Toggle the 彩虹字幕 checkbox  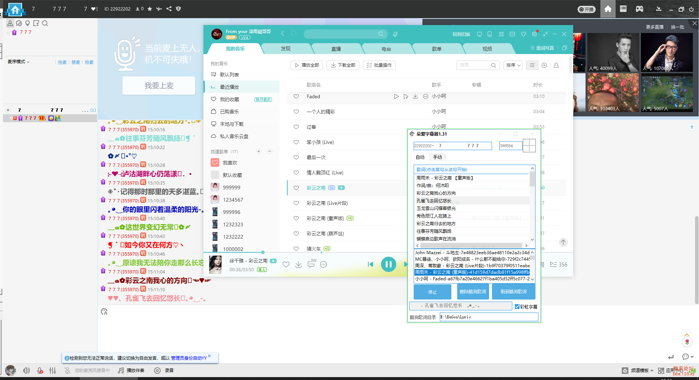pyautogui.click(x=517, y=306)
